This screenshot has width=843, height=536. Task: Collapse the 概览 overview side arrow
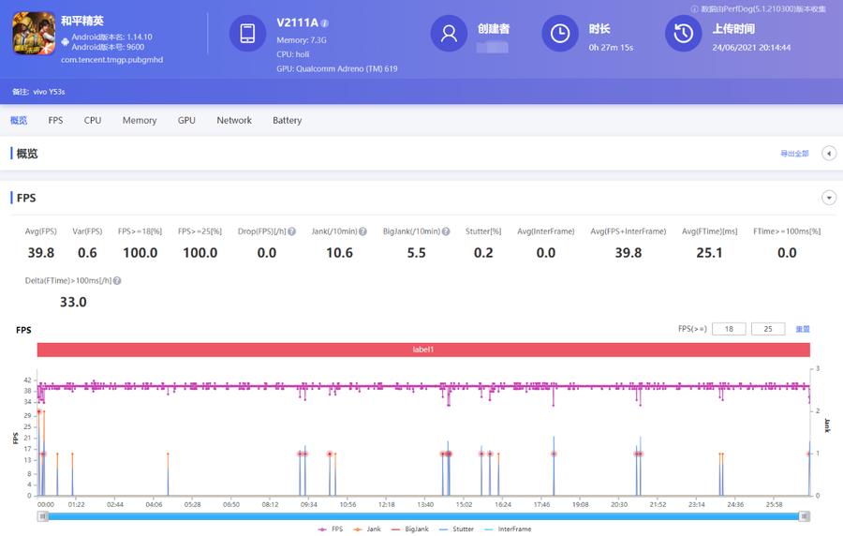coord(828,154)
